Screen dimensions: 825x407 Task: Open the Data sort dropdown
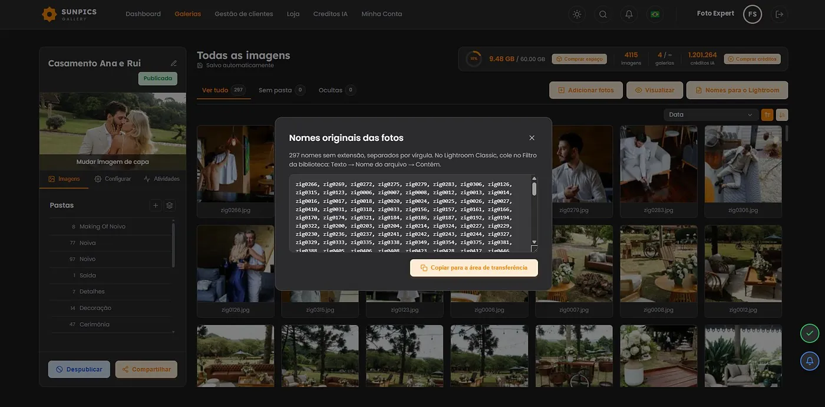coord(711,115)
